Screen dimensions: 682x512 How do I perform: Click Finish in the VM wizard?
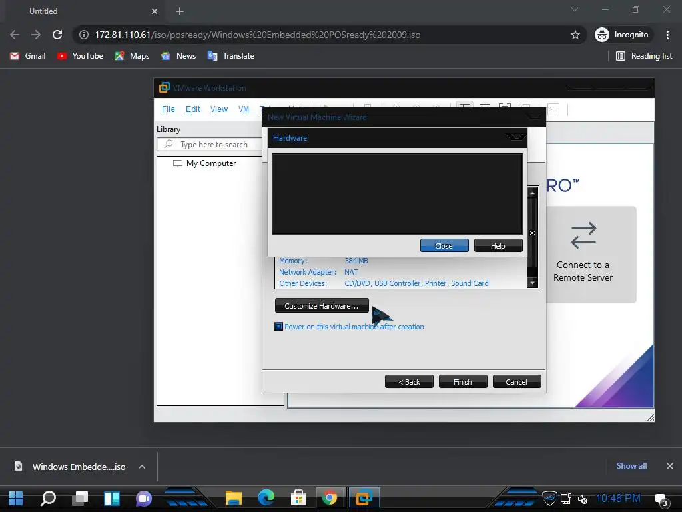tap(463, 382)
